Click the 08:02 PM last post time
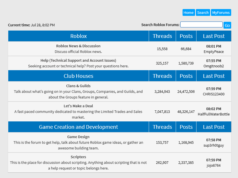 [x=214, y=109]
